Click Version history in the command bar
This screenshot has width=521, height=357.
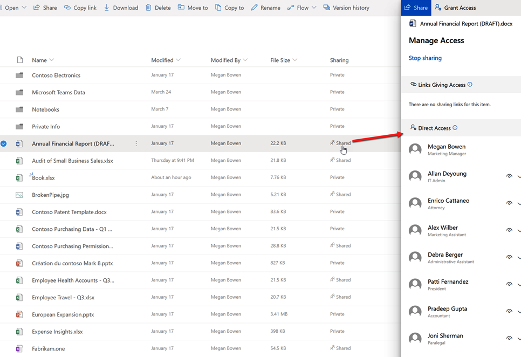coord(346,8)
